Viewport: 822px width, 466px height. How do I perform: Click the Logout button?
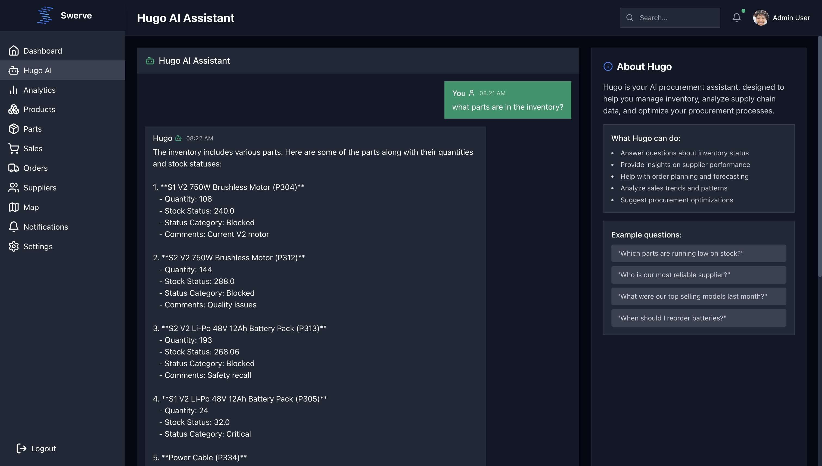tap(36, 448)
